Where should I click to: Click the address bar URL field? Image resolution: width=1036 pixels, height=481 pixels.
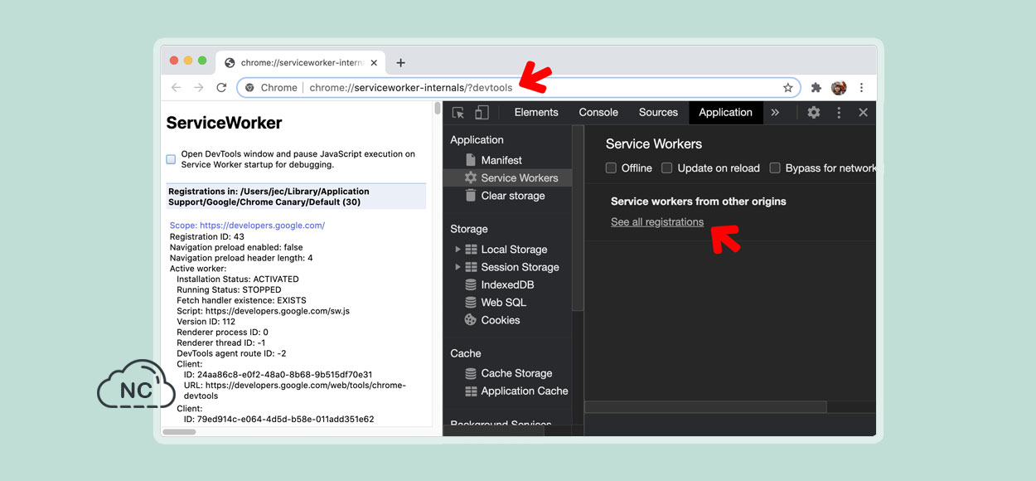(519, 88)
